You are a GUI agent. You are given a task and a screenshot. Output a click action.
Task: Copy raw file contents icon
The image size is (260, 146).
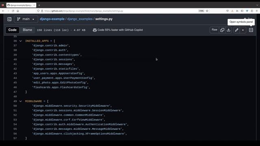[222, 30]
